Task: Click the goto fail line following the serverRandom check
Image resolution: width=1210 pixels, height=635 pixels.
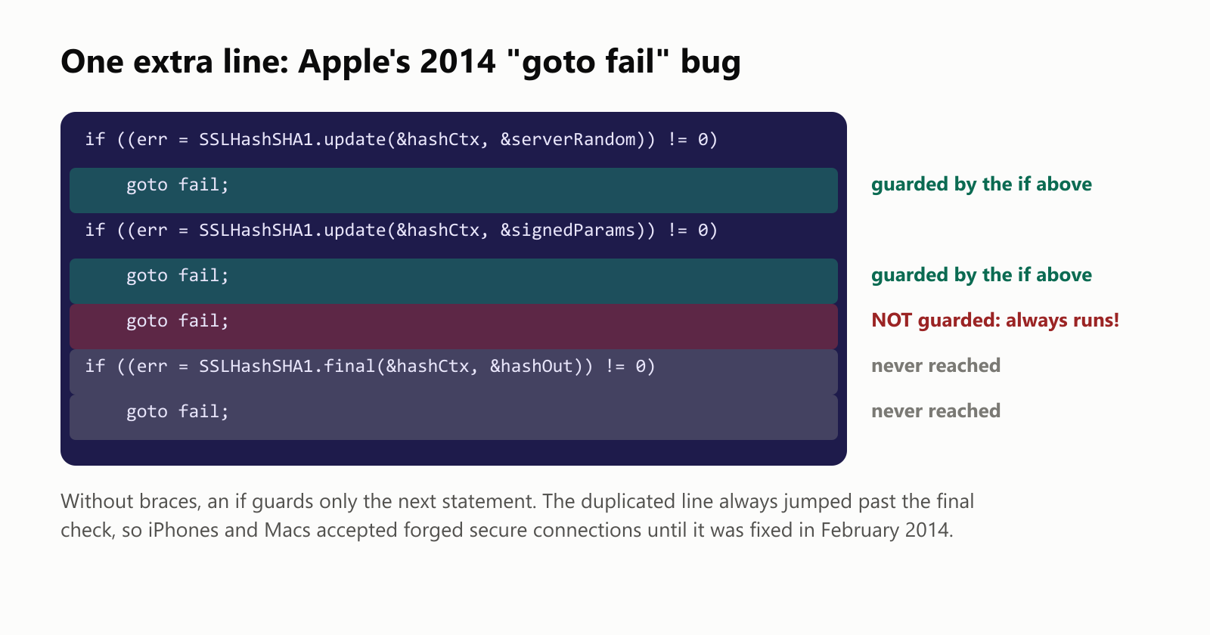Action: (454, 190)
